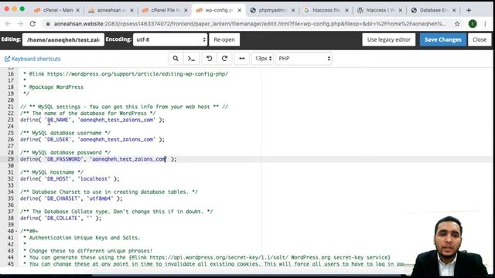
Task: Close the file editor
Action: pos(480,39)
